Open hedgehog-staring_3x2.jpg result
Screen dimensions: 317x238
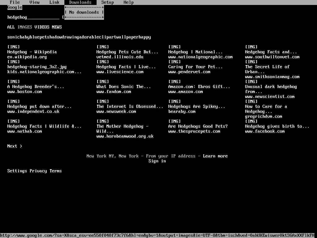click(x=37, y=67)
